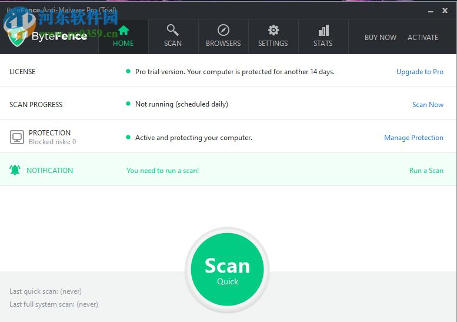Click the Settings gear icon

click(273, 30)
